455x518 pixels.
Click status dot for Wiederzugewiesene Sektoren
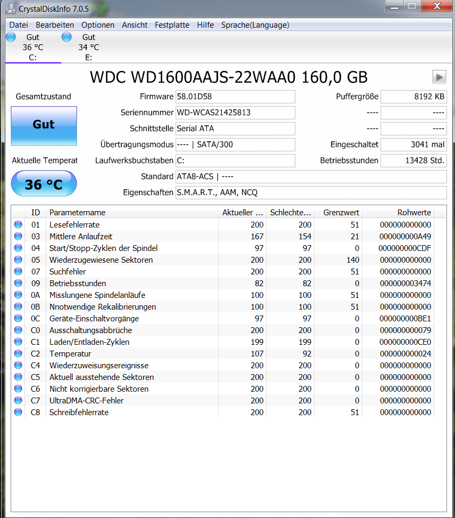coord(18,260)
